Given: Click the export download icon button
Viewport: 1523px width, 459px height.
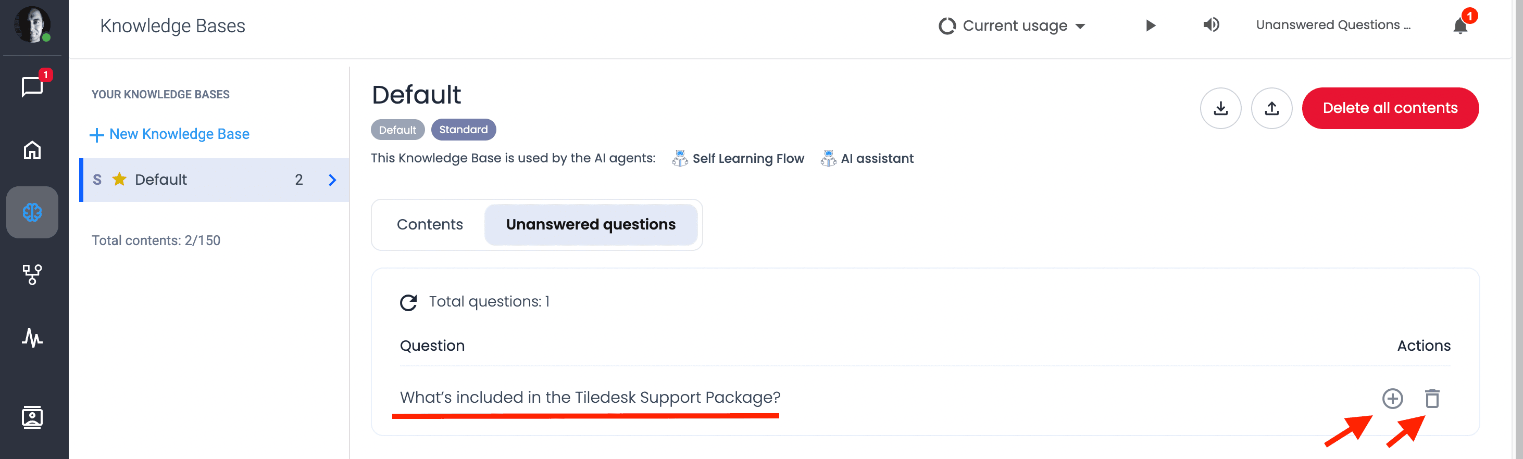Looking at the screenshot, I should 1220,108.
